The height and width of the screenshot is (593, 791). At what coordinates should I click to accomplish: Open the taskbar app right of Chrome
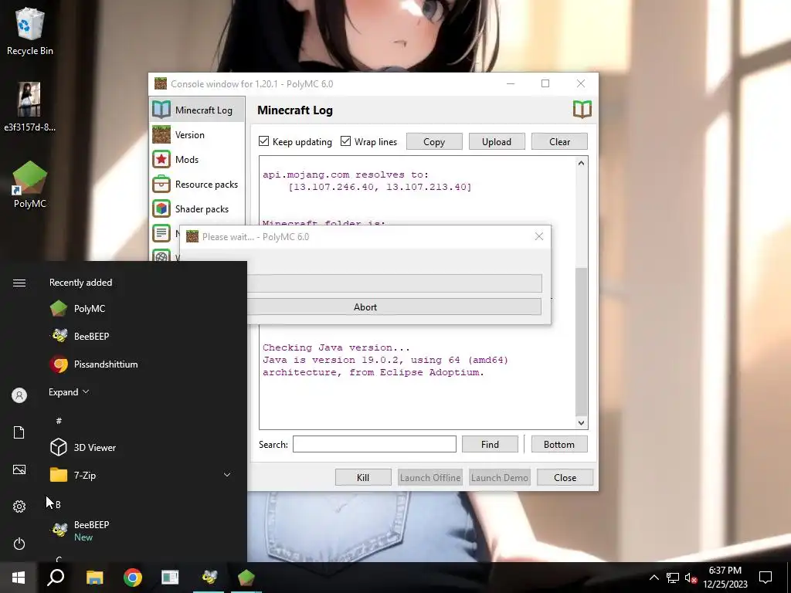pos(170,578)
